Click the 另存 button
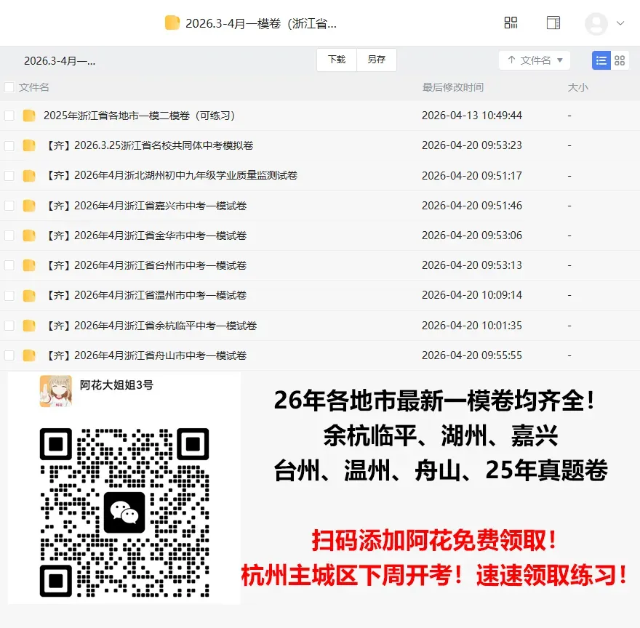 click(376, 60)
